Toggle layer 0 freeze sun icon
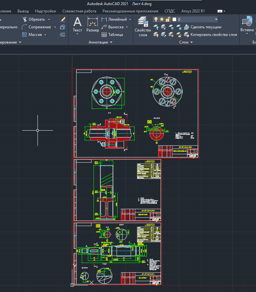This screenshot has height=292, width=256. (x=162, y=19)
